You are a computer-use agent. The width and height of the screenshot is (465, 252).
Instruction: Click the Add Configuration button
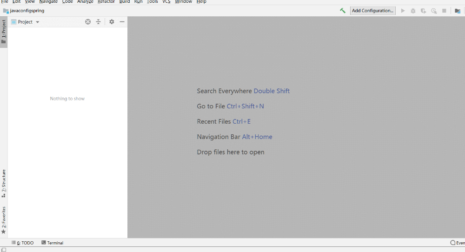(x=373, y=11)
